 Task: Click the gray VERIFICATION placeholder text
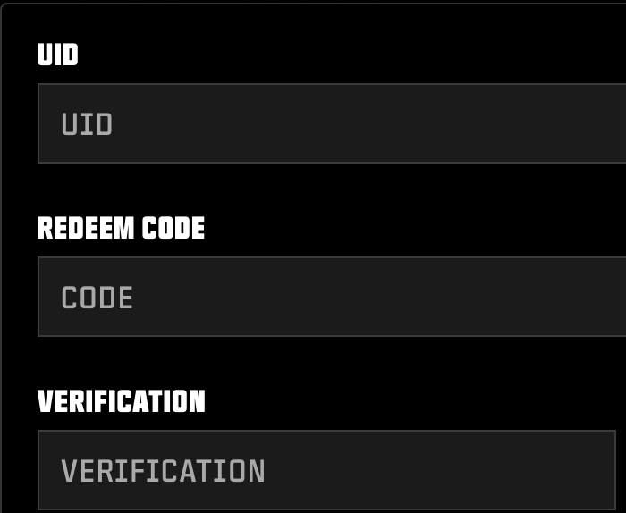(163, 471)
